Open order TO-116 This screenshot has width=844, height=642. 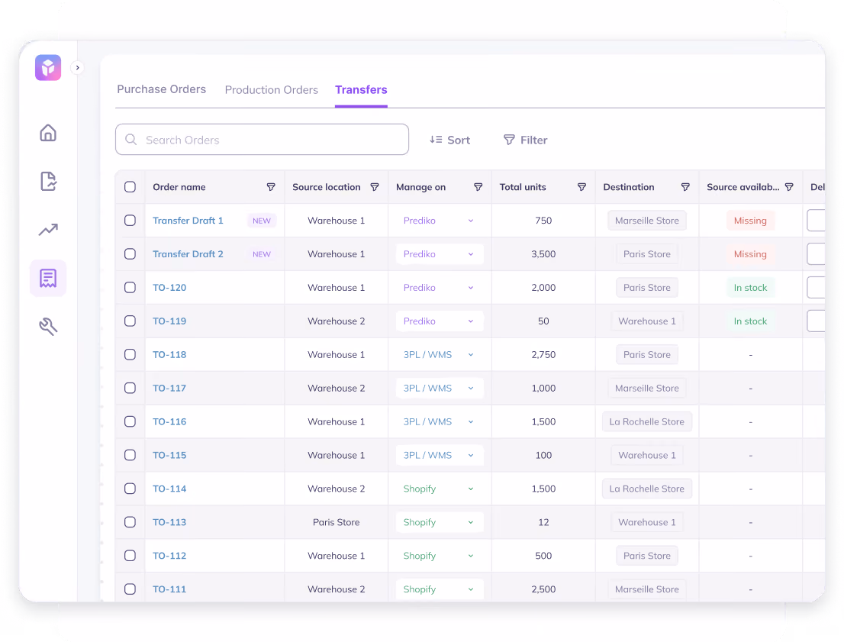[169, 421]
